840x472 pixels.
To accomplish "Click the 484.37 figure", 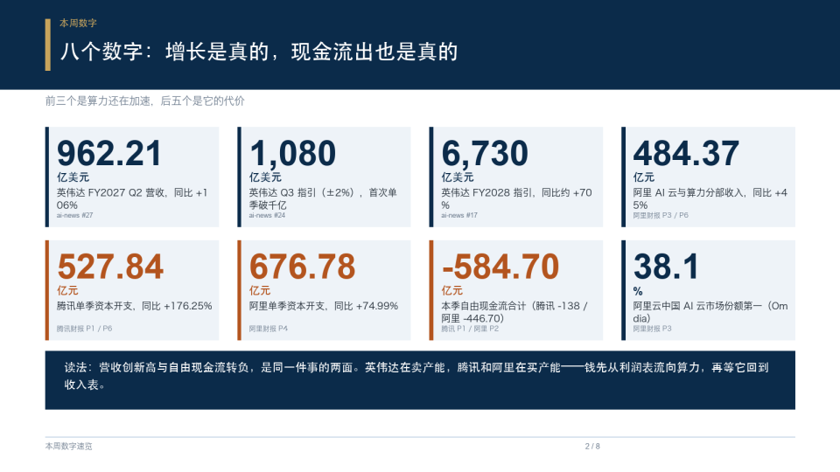I will tap(686, 153).
